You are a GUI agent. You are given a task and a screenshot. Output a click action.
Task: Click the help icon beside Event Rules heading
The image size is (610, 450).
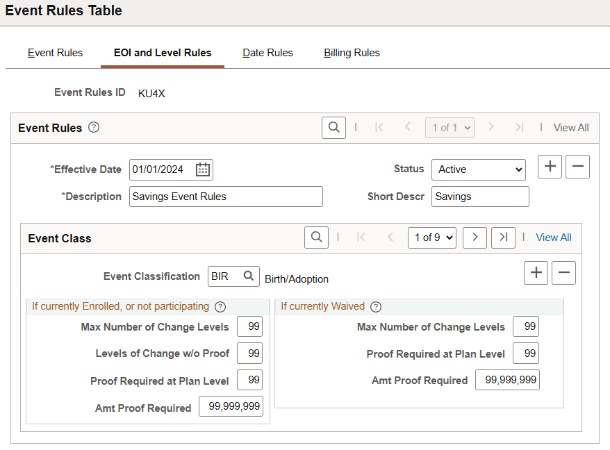click(x=93, y=127)
